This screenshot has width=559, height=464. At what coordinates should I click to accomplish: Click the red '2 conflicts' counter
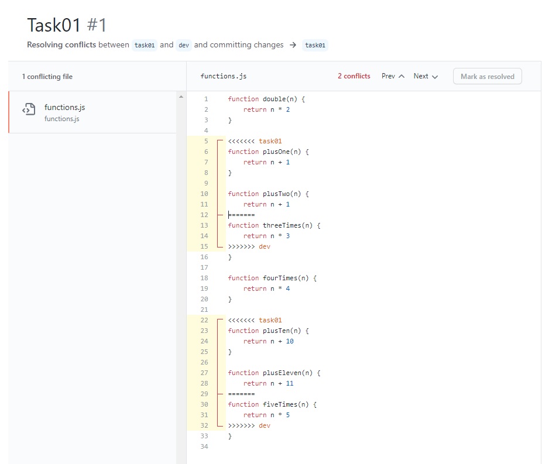coord(354,76)
